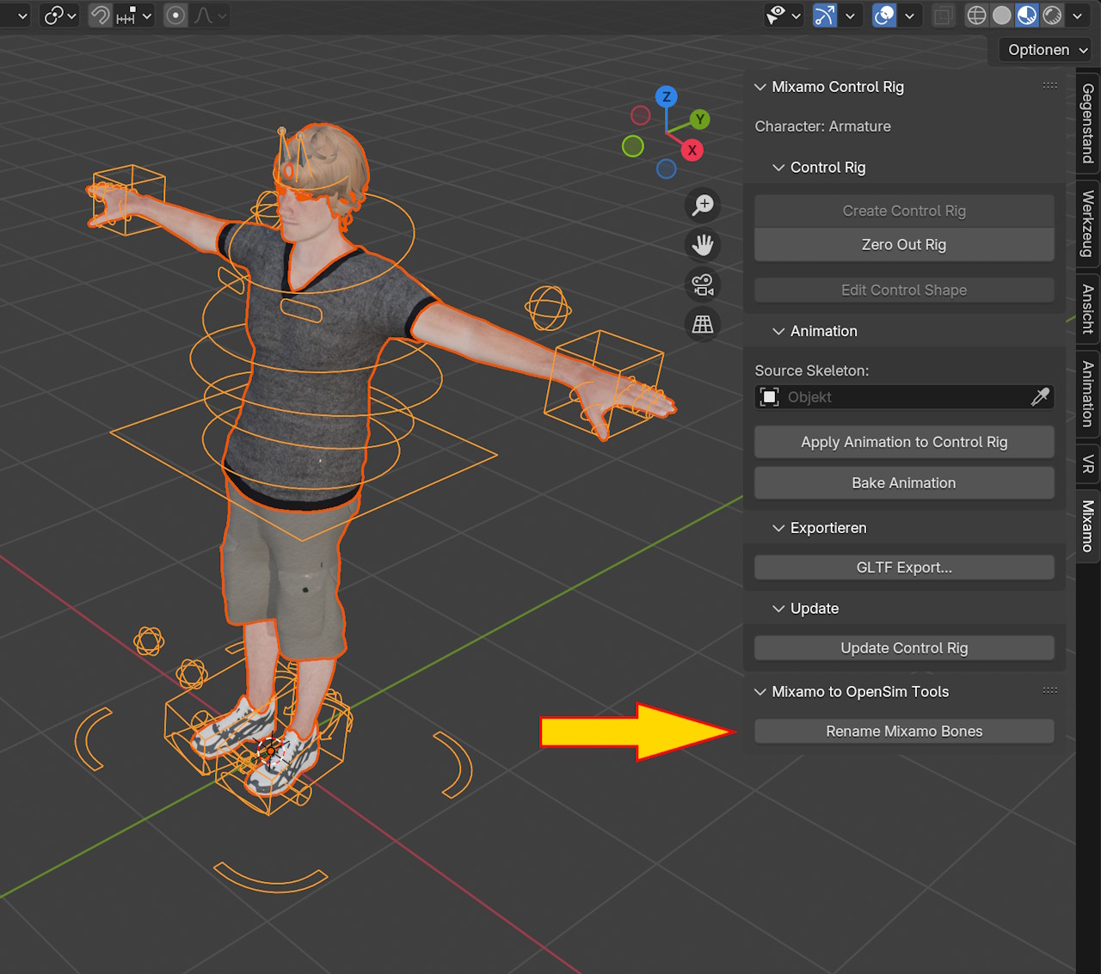Toggle viewport overlays button

pyautogui.click(x=884, y=15)
